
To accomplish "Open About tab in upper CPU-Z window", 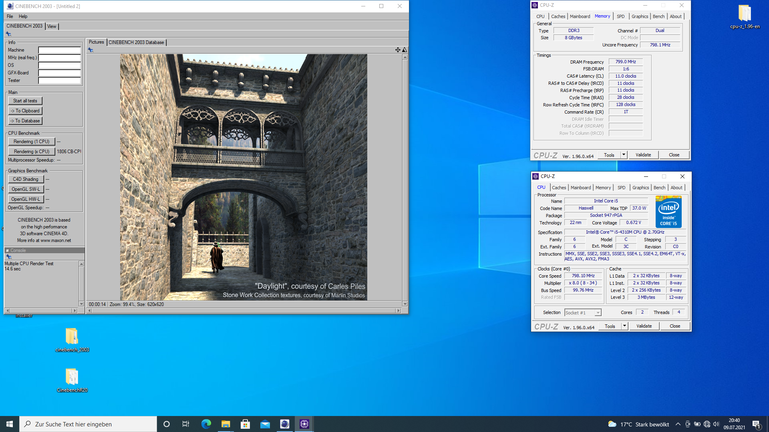I will tap(676, 16).
